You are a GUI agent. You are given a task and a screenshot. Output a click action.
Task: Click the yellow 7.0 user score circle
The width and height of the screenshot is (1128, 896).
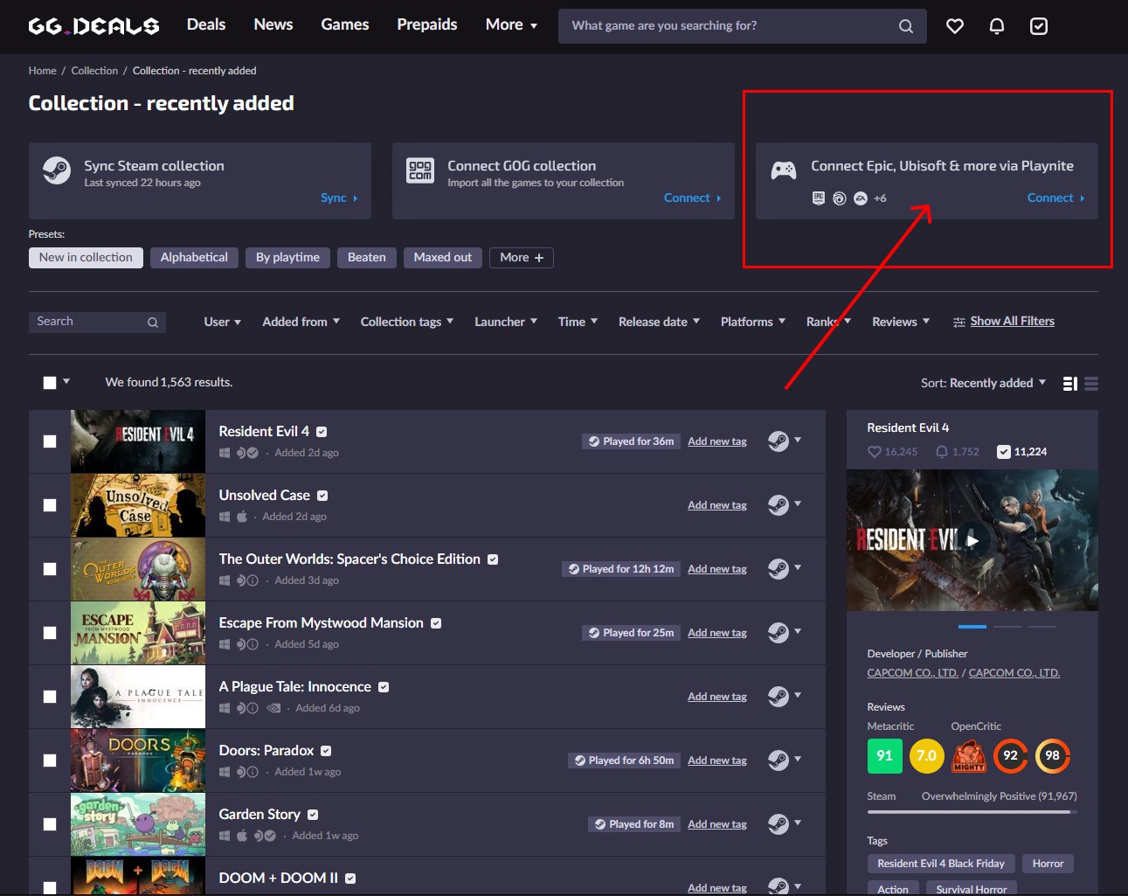pyautogui.click(x=927, y=756)
